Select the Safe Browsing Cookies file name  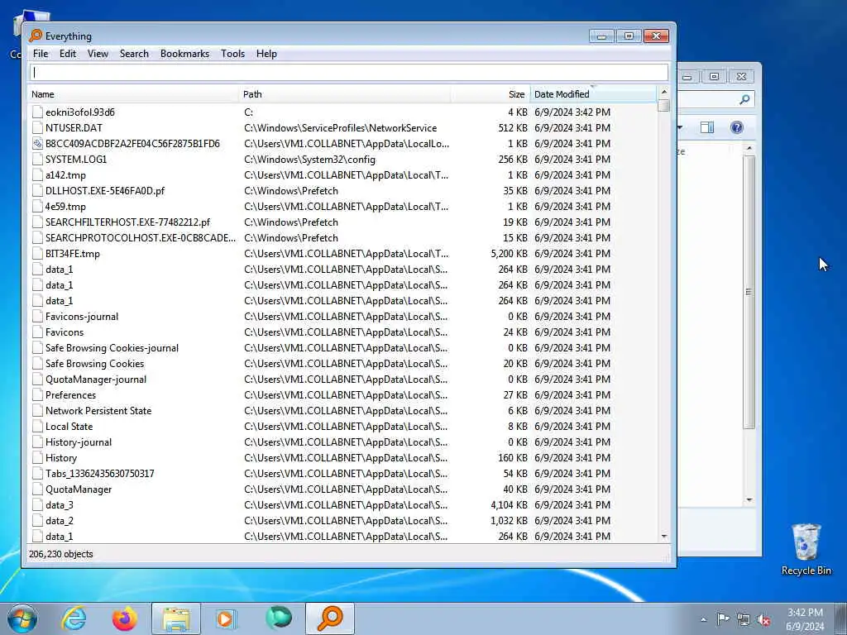[94, 364]
